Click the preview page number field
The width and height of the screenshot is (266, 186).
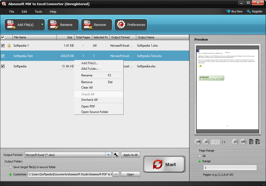[x=215, y=142]
